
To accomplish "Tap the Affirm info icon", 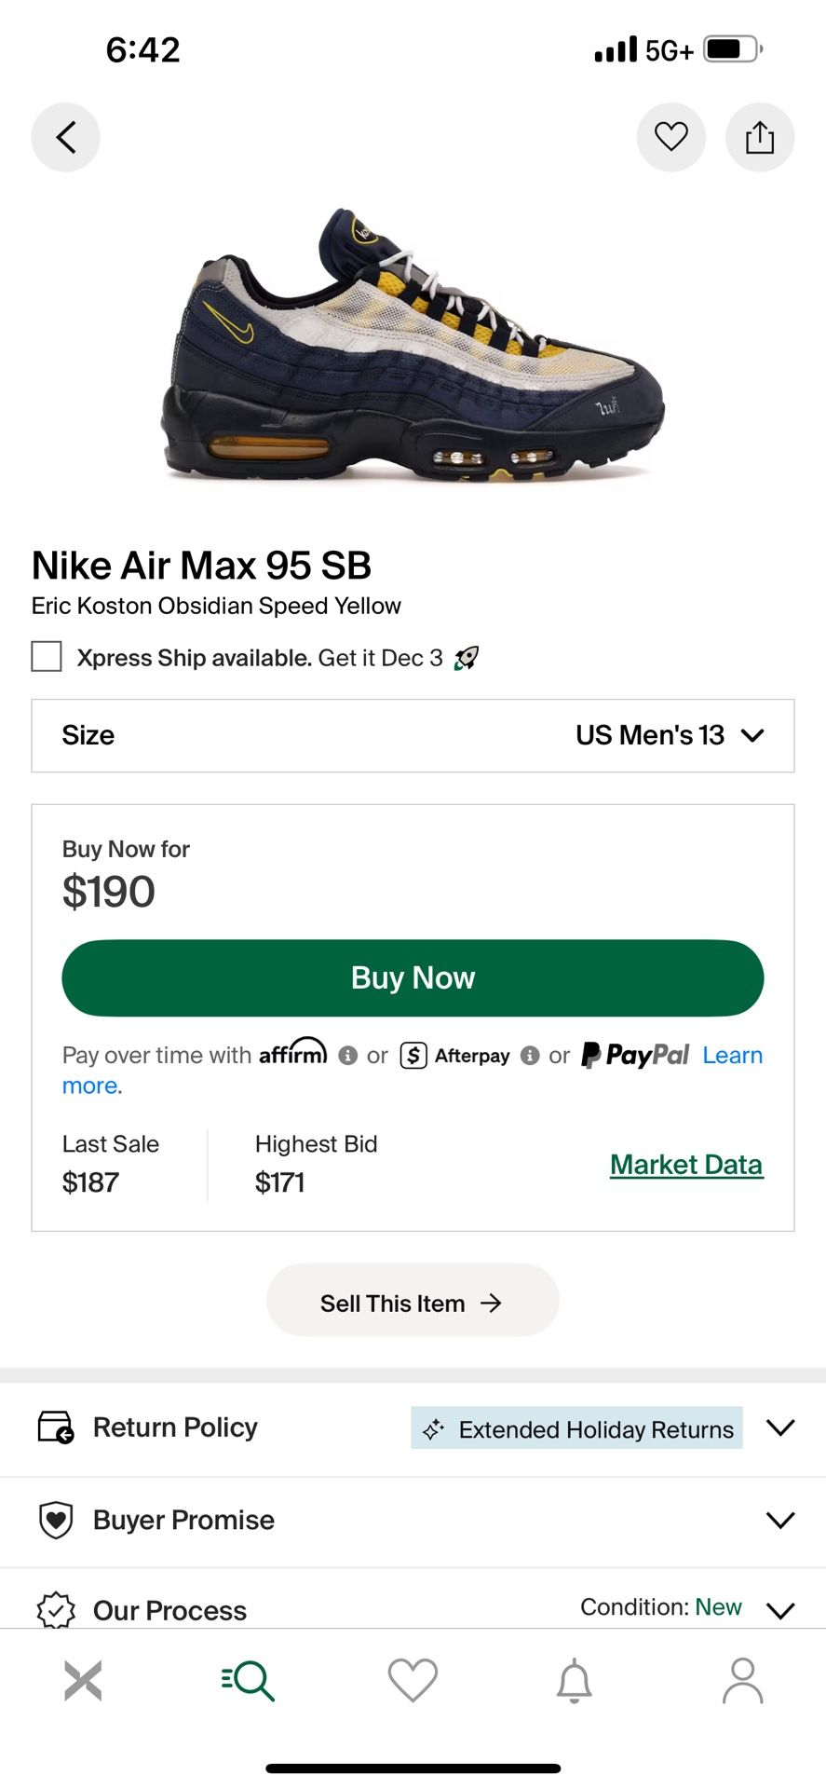I will click(x=348, y=1056).
